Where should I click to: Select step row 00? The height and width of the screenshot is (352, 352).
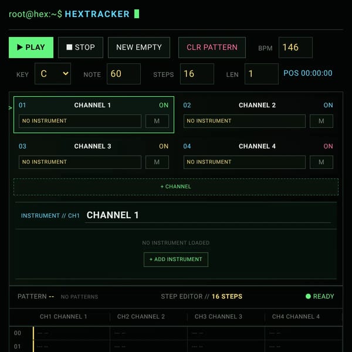click(x=18, y=333)
